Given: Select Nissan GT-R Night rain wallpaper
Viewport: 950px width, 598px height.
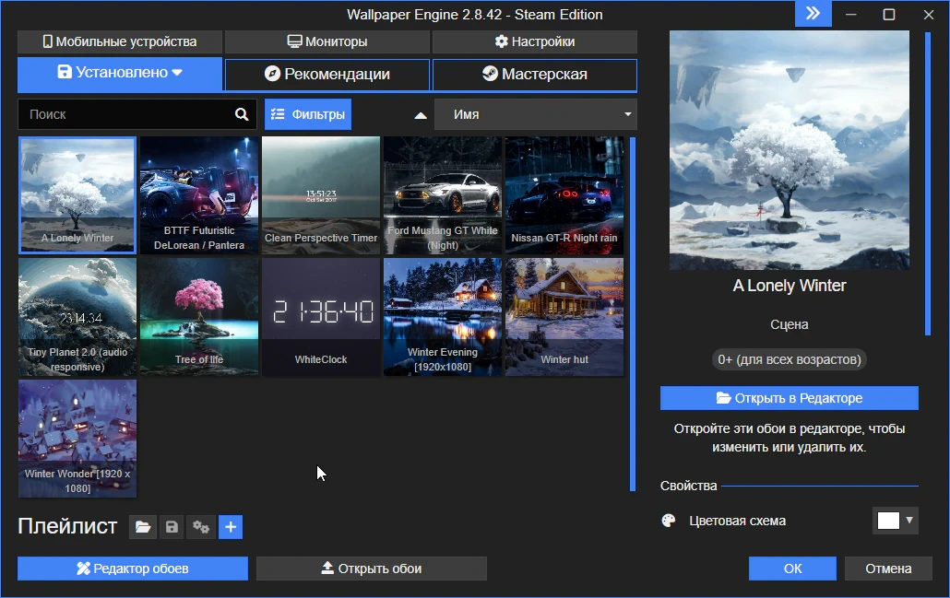Looking at the screenshot, I should pyautogui.click(x=564, y=195).
